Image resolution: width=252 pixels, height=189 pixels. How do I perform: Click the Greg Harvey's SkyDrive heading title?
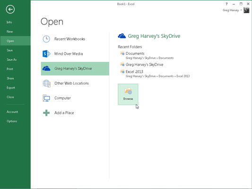click(154, 36)
